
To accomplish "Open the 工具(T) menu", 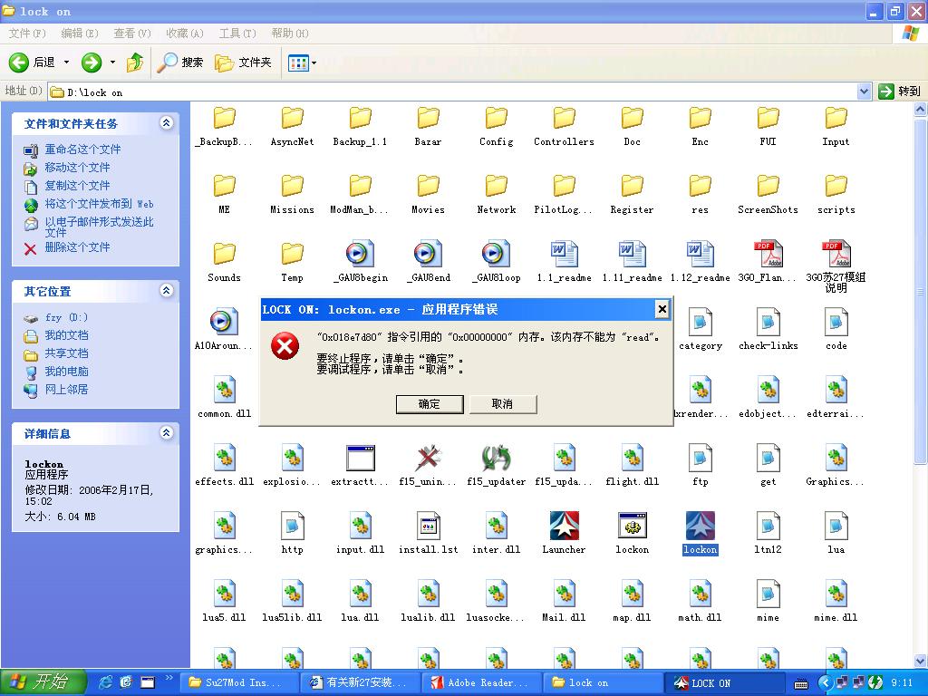I will click(x=237, y=34).
